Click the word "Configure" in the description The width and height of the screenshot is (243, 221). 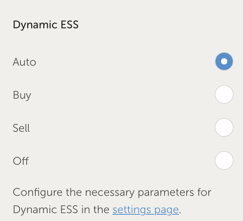[x=35, y=193]
